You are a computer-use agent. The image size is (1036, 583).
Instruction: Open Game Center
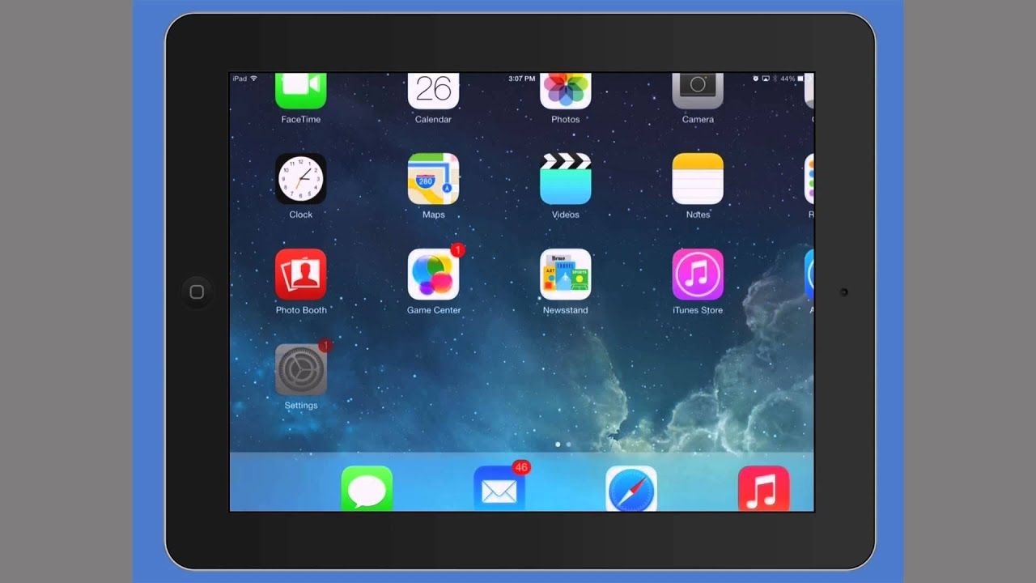(433, 274)
